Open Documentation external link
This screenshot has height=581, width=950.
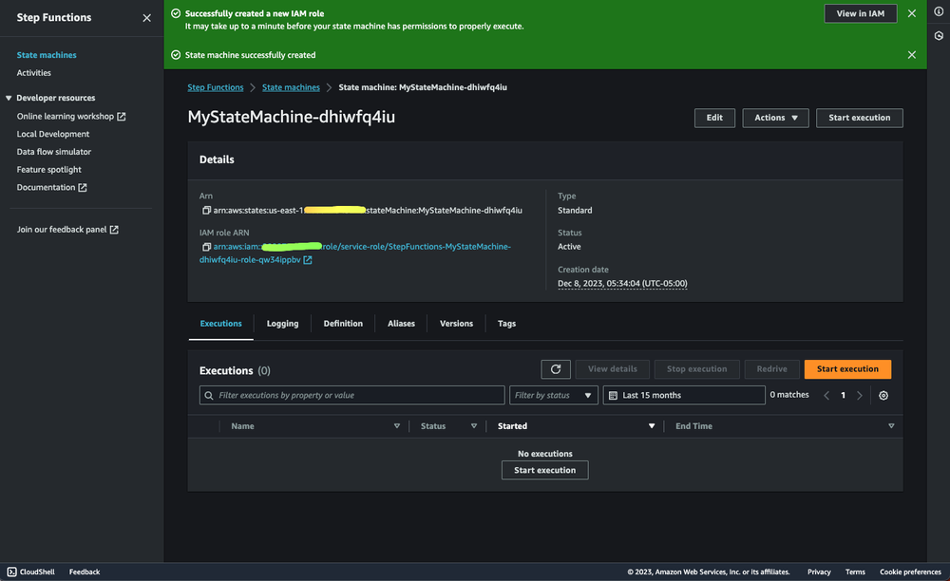(x=51, y=188)
